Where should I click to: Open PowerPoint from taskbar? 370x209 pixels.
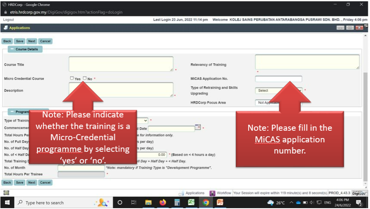[220, 203]
